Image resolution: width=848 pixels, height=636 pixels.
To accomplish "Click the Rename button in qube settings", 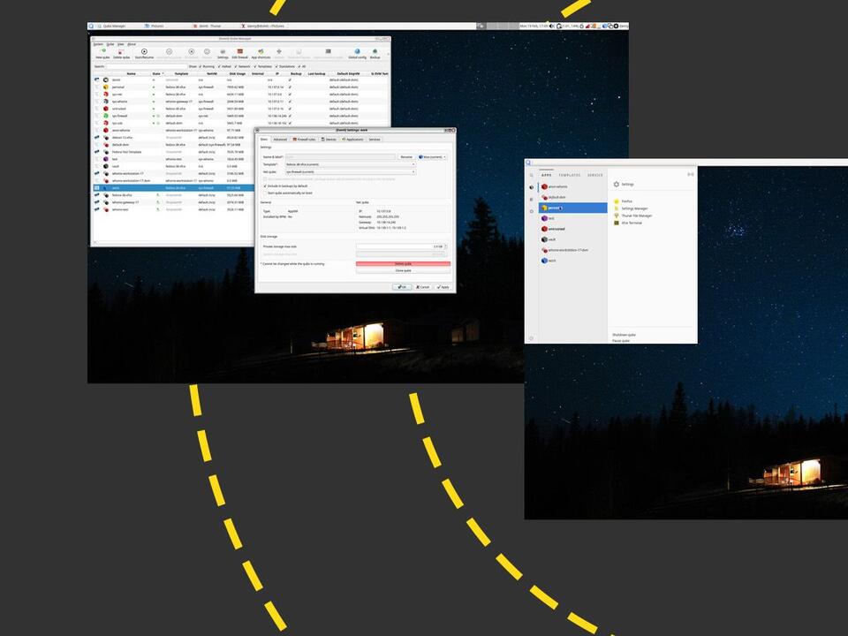I will tap(407, 156).
